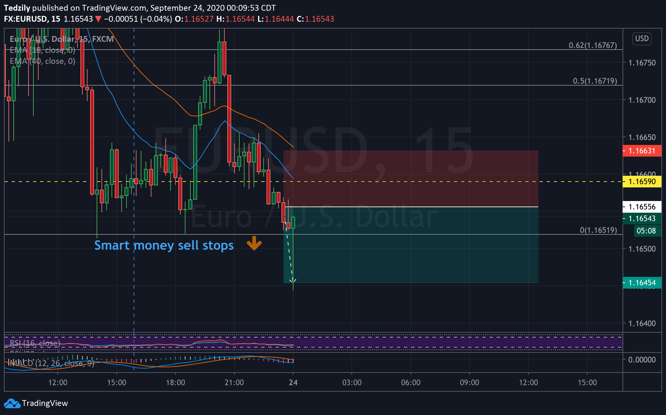Screen dimensions: 666x415
Task: Select the green profit zone of short position
Action: click(x=411, y=245)
